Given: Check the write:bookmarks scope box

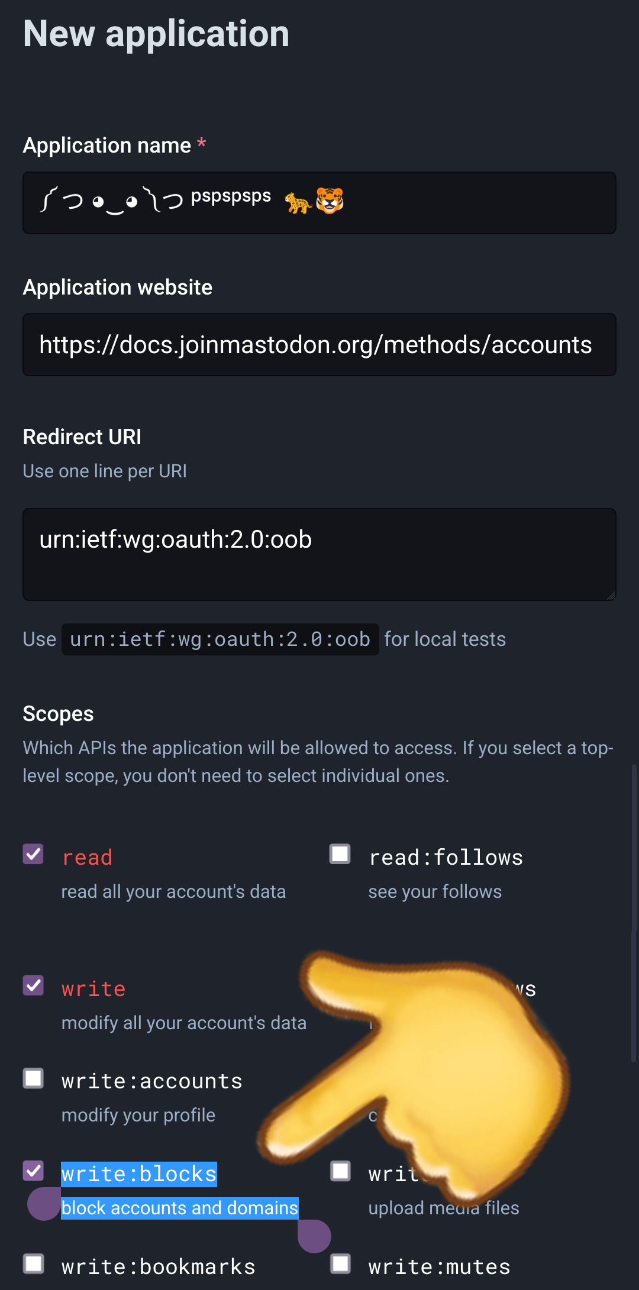Looking at the screenshot, I should tap(33, 1263).
